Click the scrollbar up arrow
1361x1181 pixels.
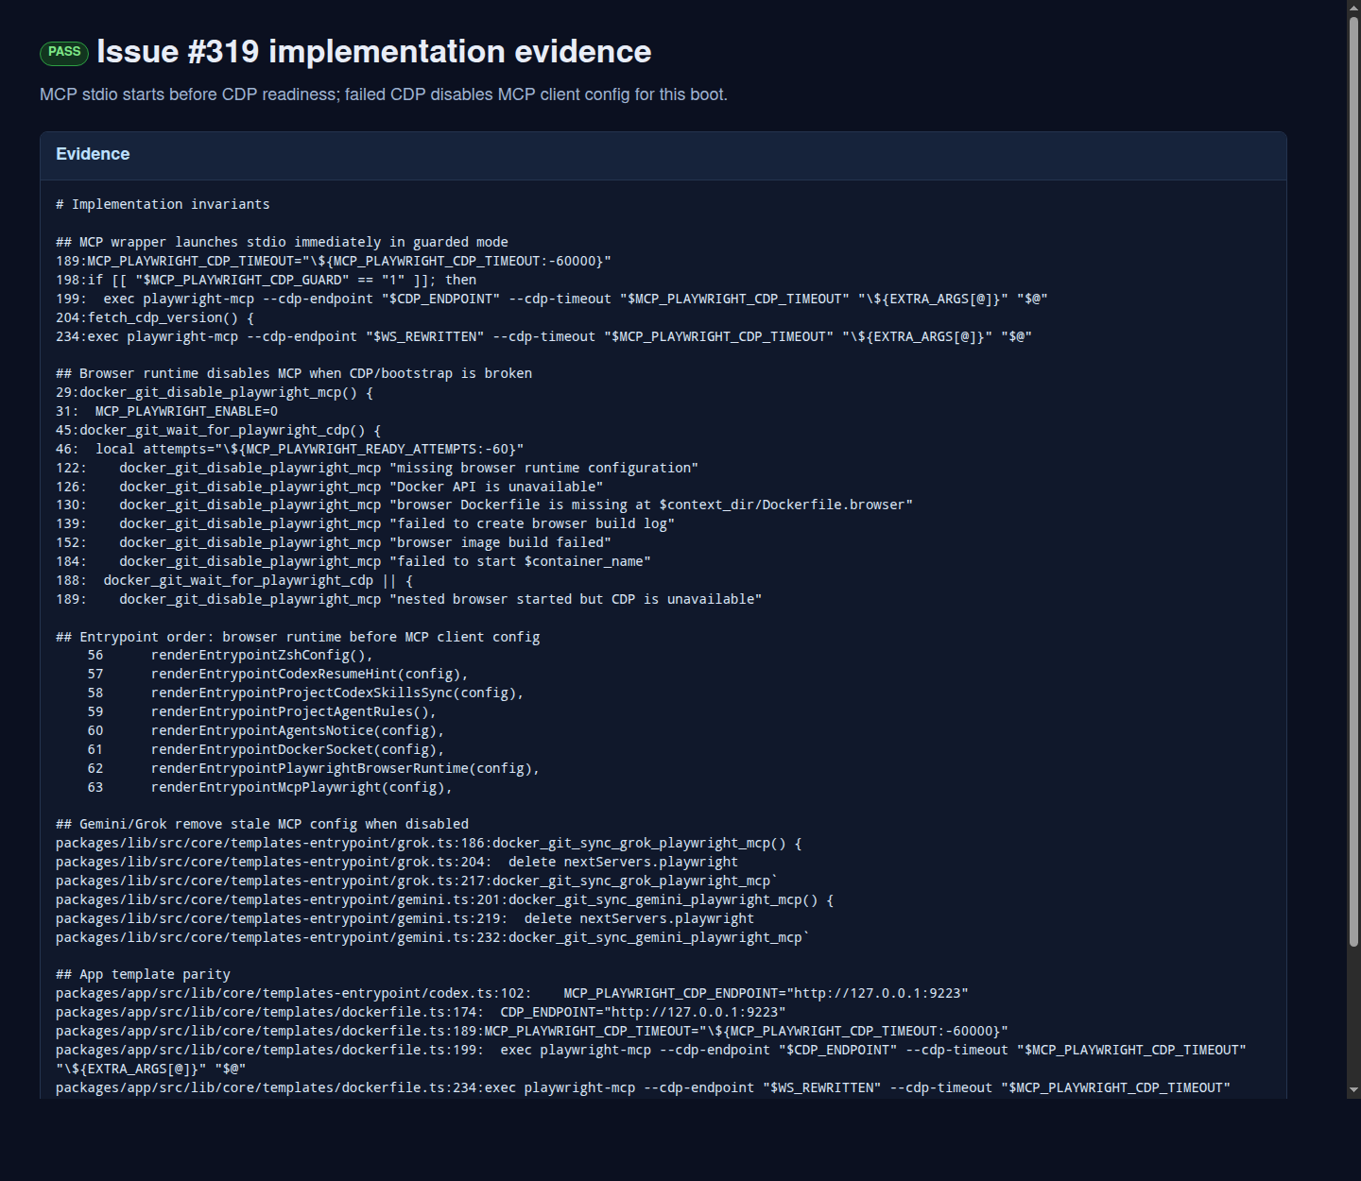[x=1353, y=8]
